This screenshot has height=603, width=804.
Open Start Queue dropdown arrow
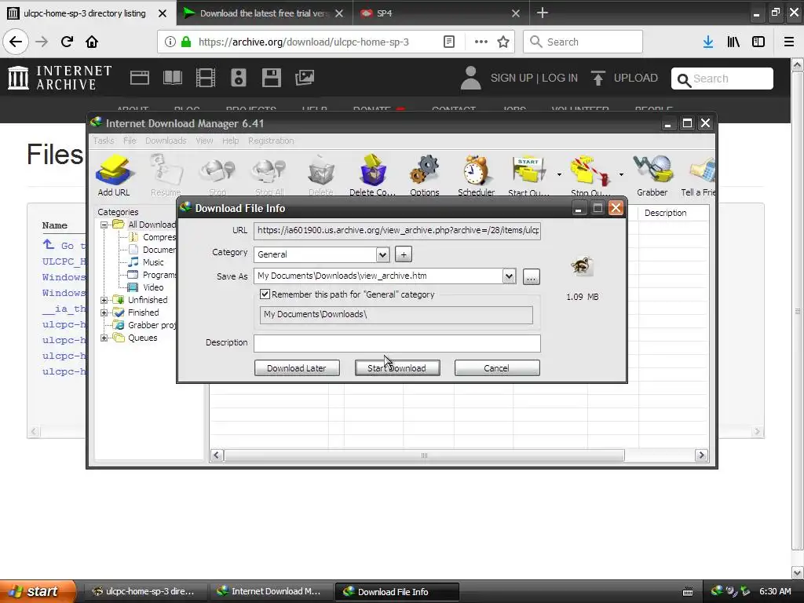[x=559, y=175]
